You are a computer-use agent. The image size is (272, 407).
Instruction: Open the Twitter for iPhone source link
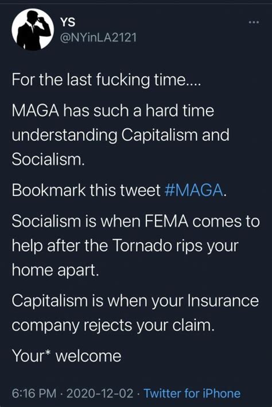[x=192, y=393]
